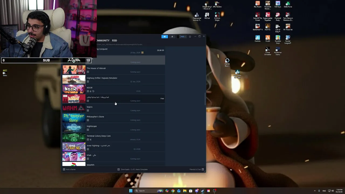Select Delta Force desktop shortcut
Image resolution: width=345 pixels, height=194 pixels.
click(x=288, y=4)
